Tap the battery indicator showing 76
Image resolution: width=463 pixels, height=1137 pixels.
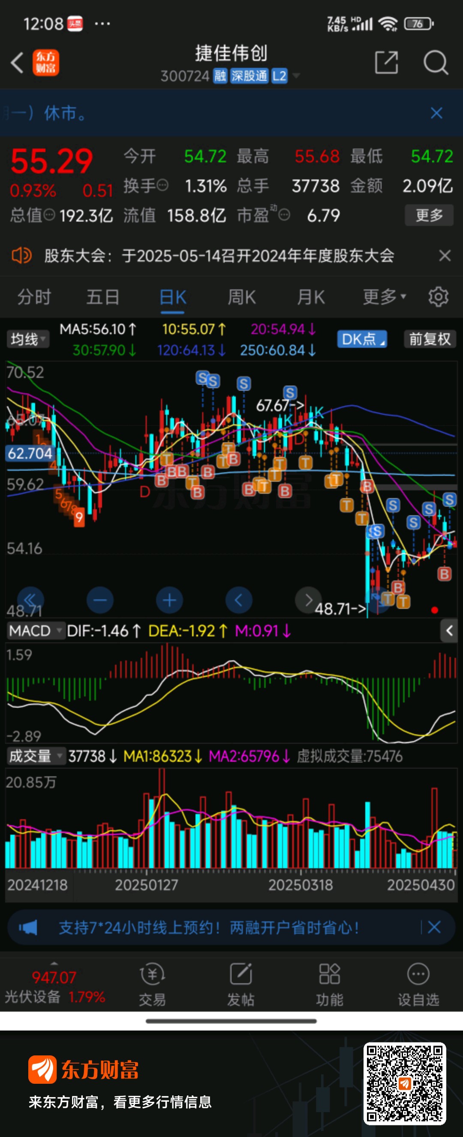[419, 23]
